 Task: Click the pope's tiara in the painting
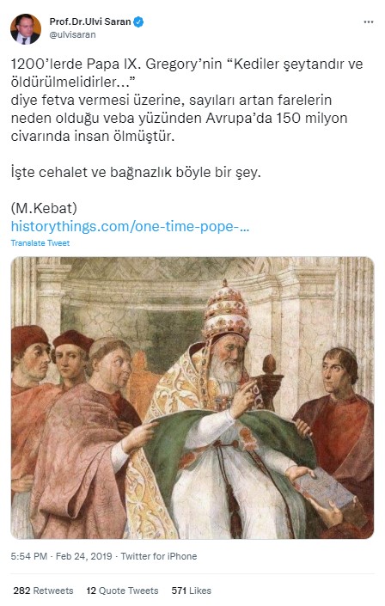[x=226, y=309]
